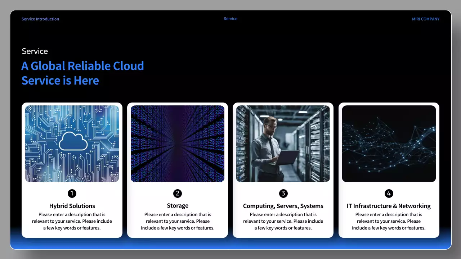Click the MIRI COMPANY label

(426, 19)
